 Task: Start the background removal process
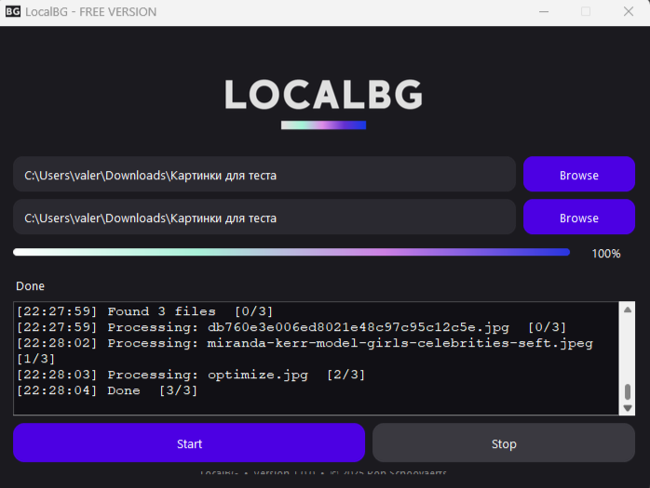tap(189, 442)
